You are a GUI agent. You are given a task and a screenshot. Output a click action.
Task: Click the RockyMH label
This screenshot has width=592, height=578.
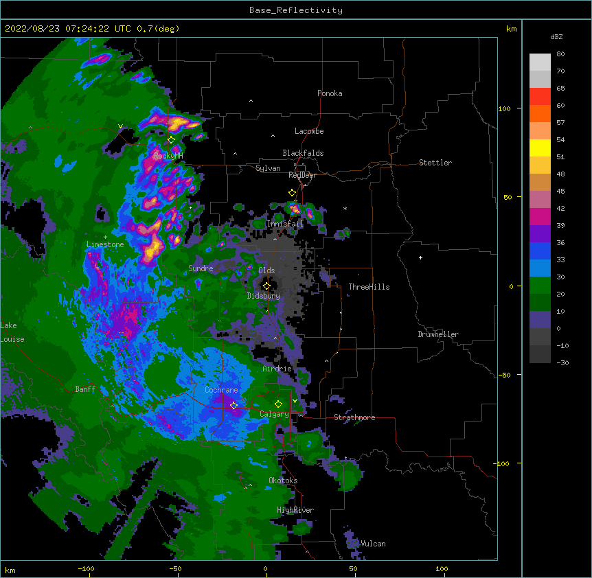(168, 156)
